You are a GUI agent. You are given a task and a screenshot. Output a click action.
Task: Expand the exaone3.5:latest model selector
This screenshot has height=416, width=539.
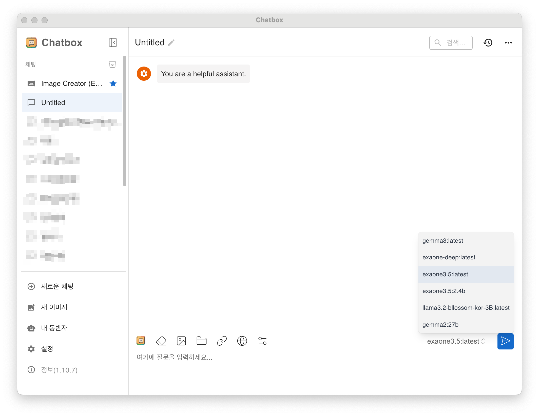pyautogui.click(x=456, y=341)
